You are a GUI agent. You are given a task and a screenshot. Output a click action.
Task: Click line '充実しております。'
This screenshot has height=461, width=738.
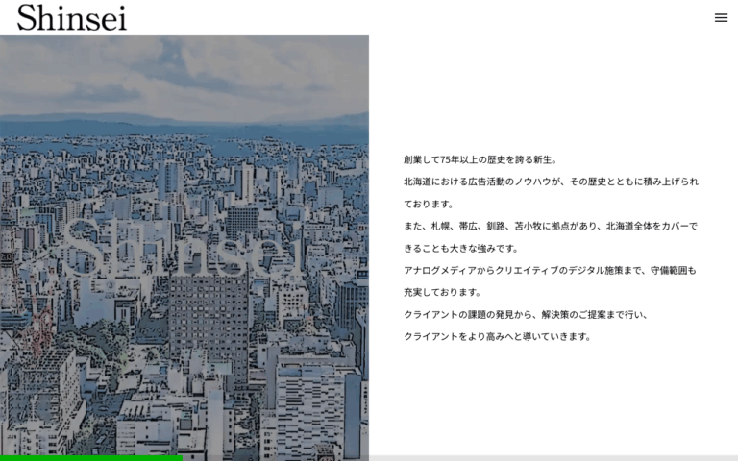[442, 293]
